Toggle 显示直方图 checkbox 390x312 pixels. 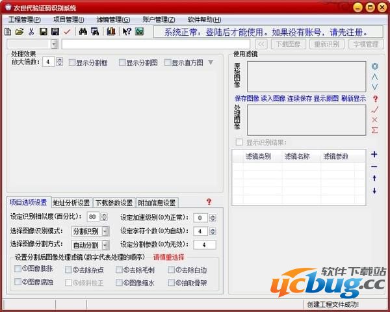click(x=168, y=62)
